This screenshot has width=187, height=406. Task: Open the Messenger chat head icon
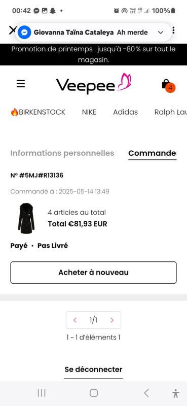coord(24,32)
